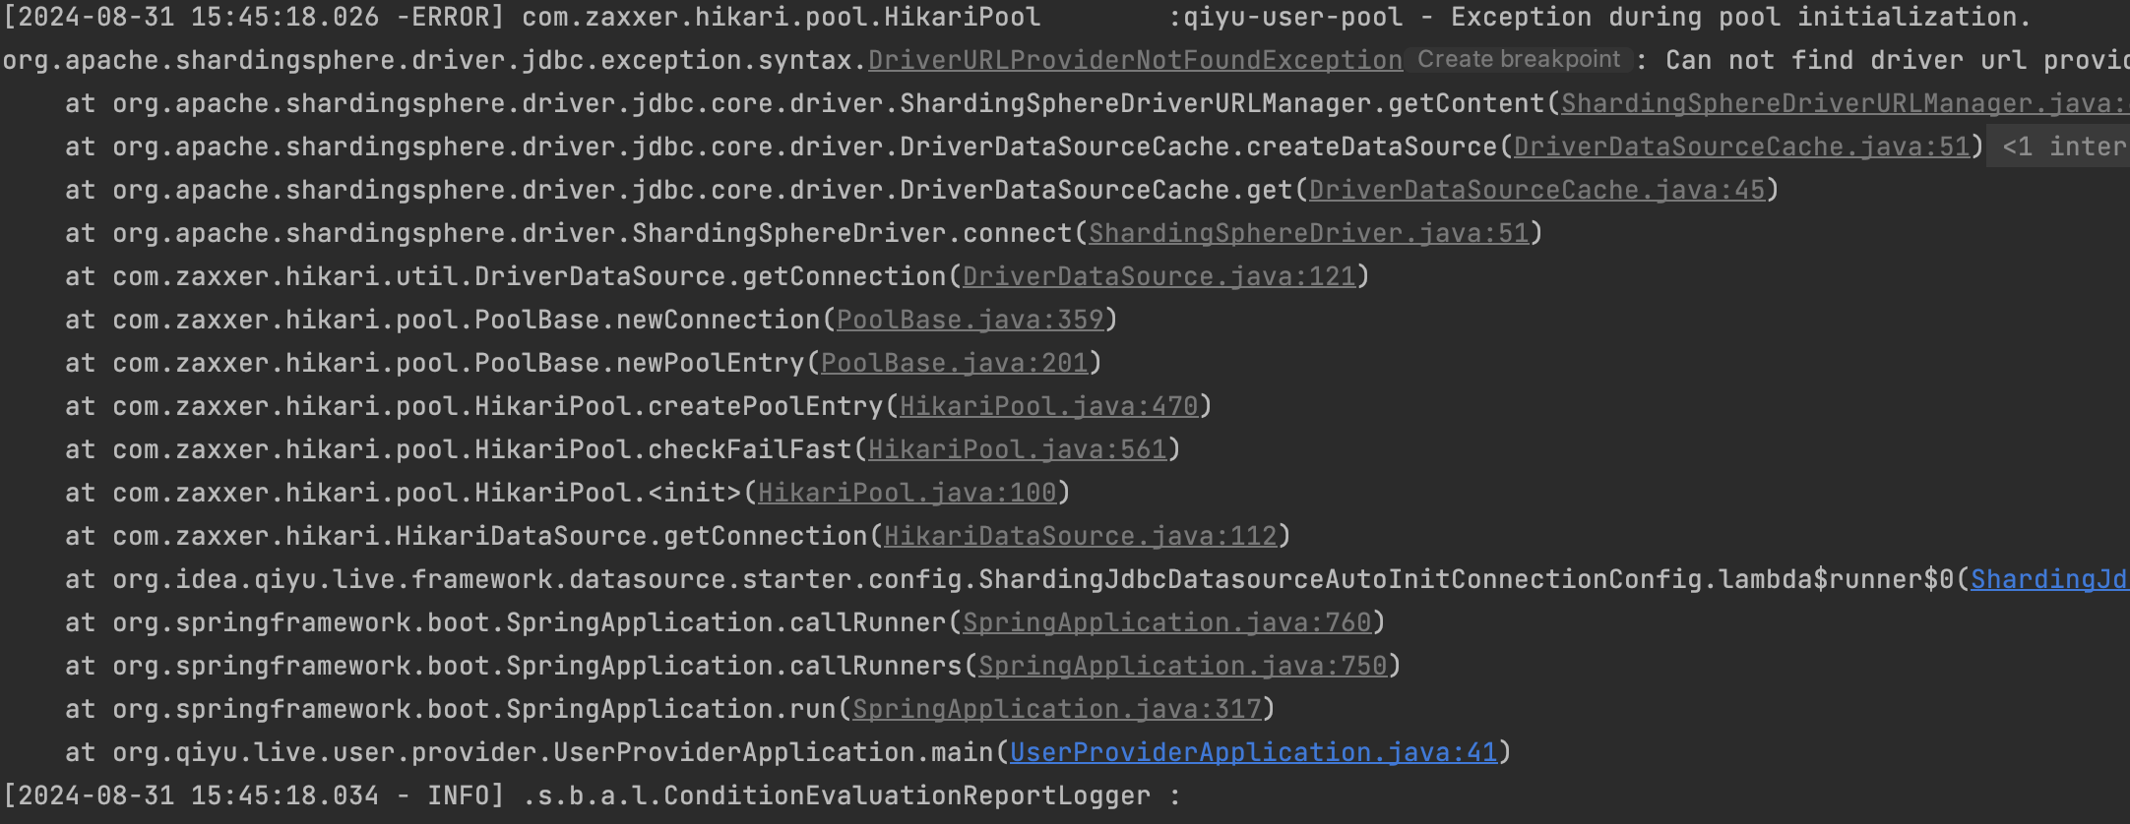This screenshot has height=824, width=2130.
Task: Open the UserProviderApplication.java:41 link
Action: (1253, 752)
